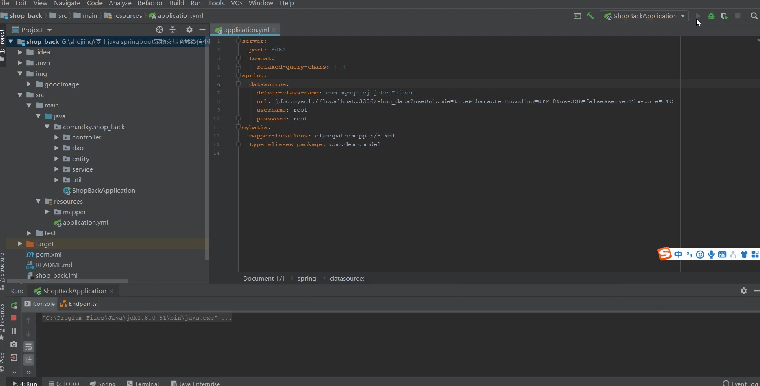Open ShopBackApplication run configuration dropdown

click(645, 16)
